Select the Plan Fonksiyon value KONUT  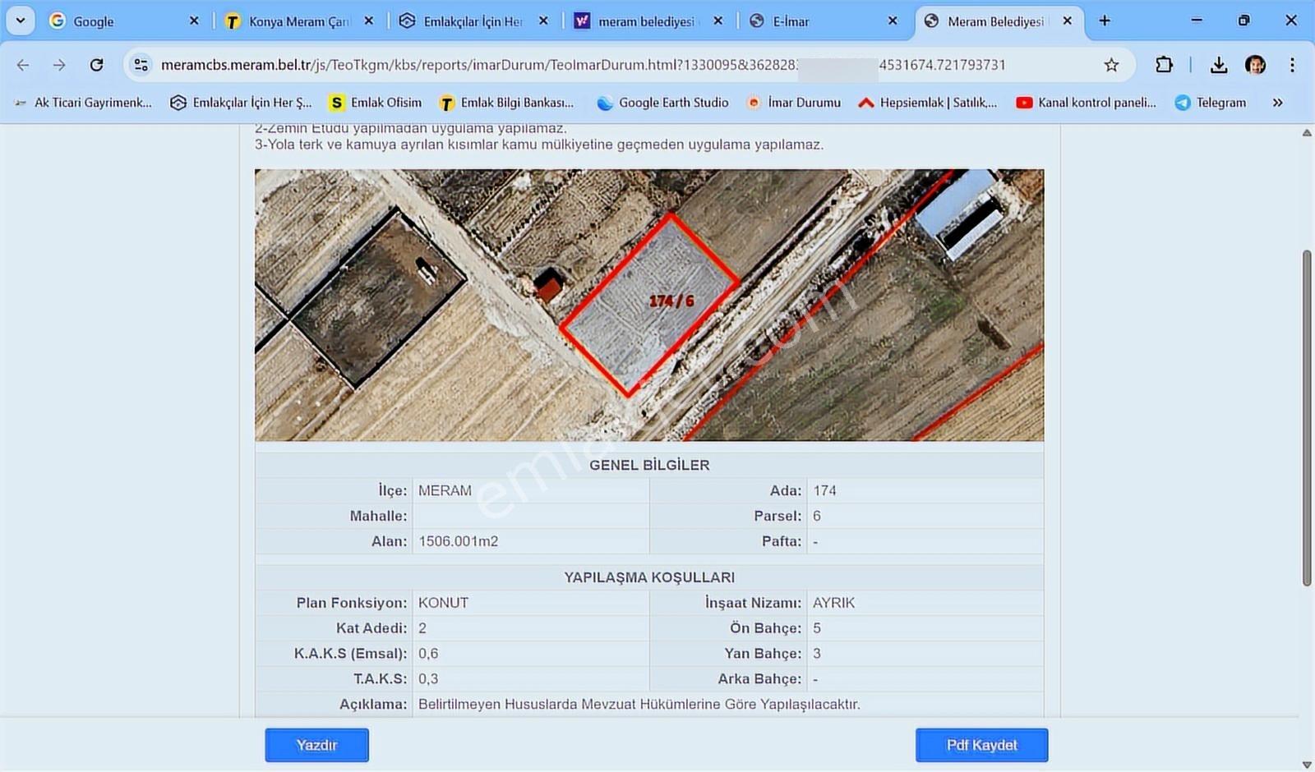443,603
